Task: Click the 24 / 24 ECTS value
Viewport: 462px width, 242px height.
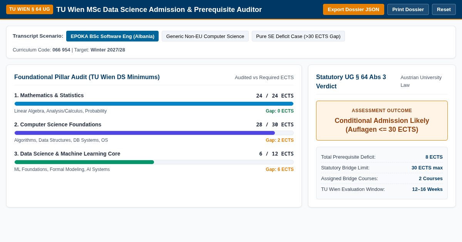Action: click(275, 96)
